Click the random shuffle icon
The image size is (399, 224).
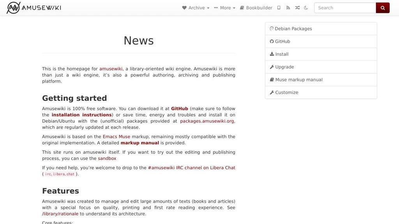pyautogui.click(x=297, y=8)
